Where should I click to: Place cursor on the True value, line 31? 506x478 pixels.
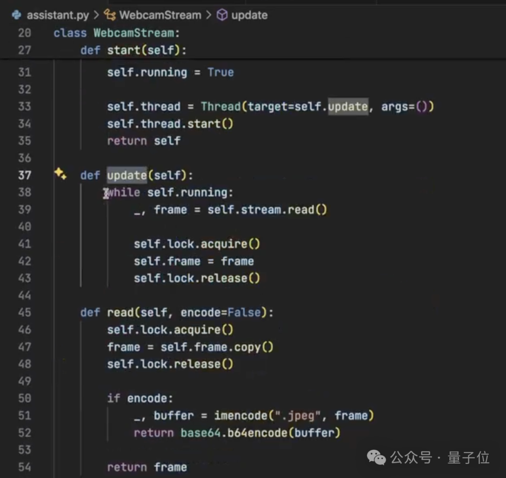tap(221, 73)
